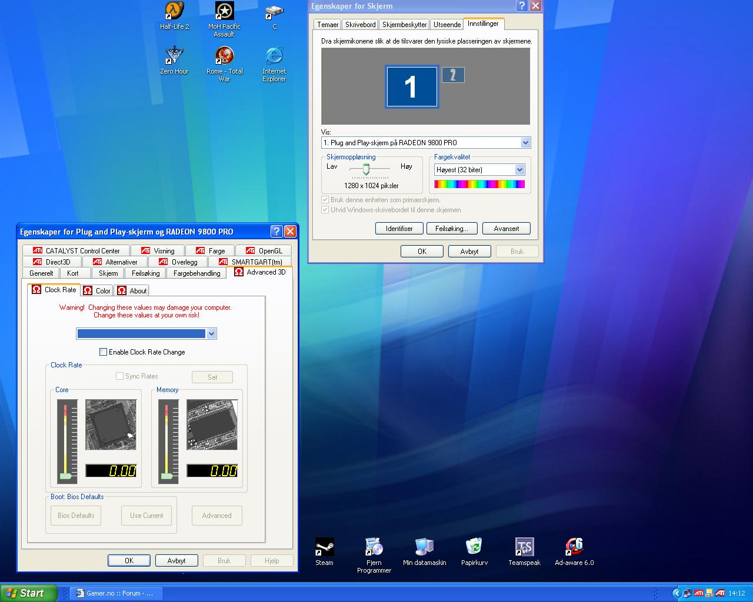The width and height of the screenshot is (753, 602).
Task: Open the About sub-tab
Action: (132, 290)
